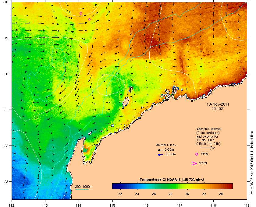The width and height of the screenshot is (256, 207).
Task: Click the longitude axis label 118
Action: point(213,205)
